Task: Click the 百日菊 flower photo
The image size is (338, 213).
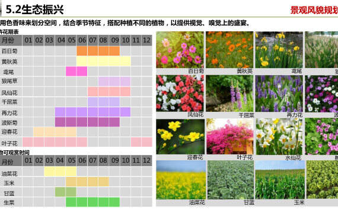Action: pyautogui.click(x=180, y=50)
